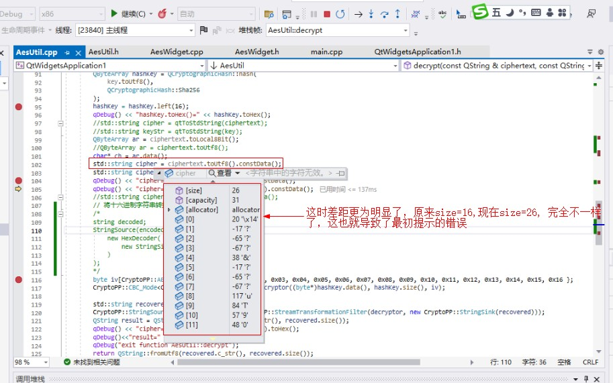
Task: Click the Sogou input method S logo
Action: pos(480,11)
